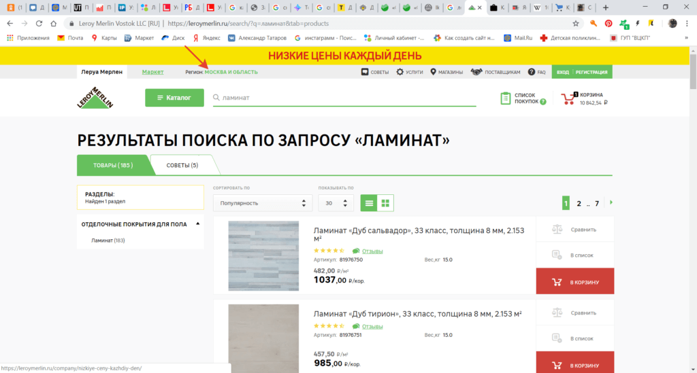Open Маркет link

pos(153,72)
